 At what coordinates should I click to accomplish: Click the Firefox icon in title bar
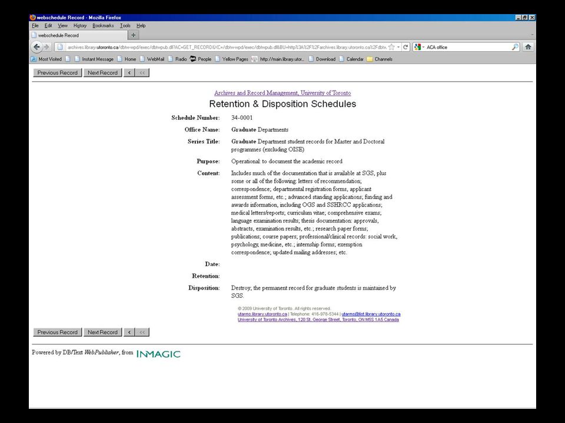point(33,17)
